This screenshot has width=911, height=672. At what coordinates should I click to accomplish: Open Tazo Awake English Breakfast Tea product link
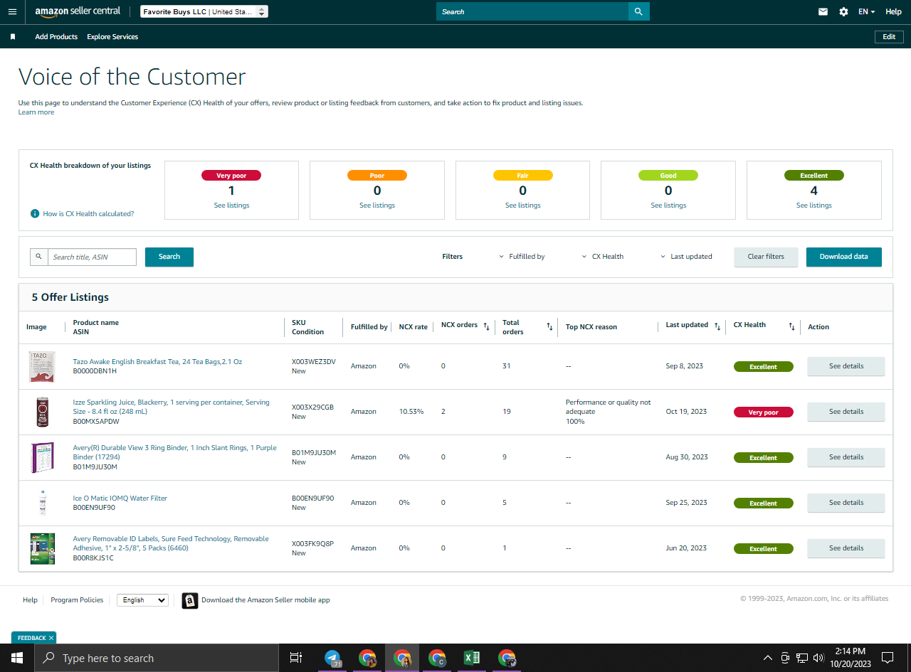click(157, 362)
